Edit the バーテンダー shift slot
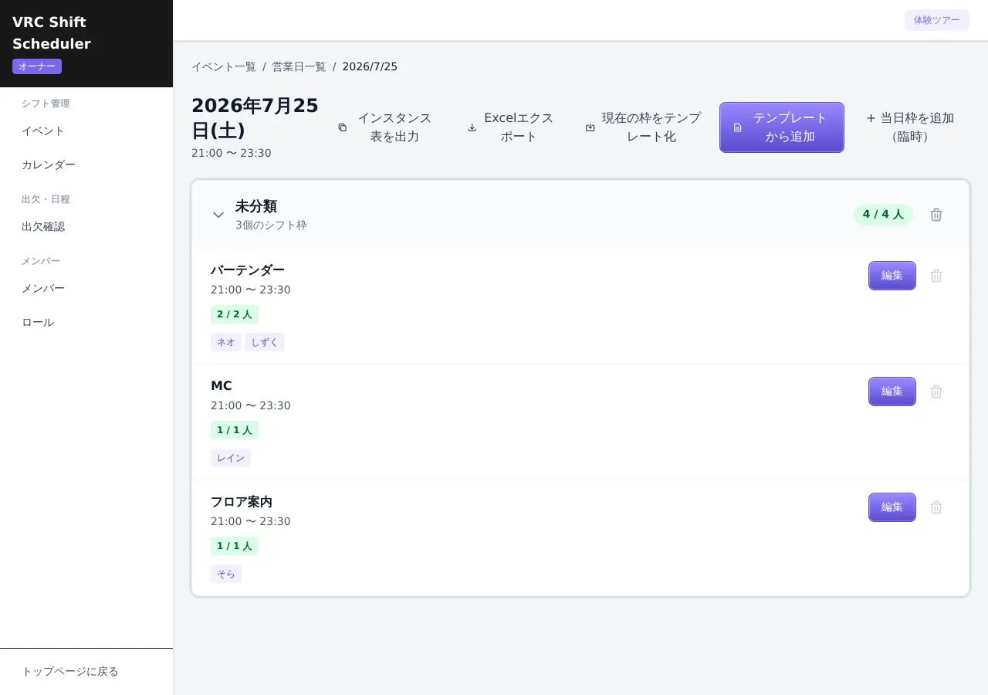 [x=892, y=276]
